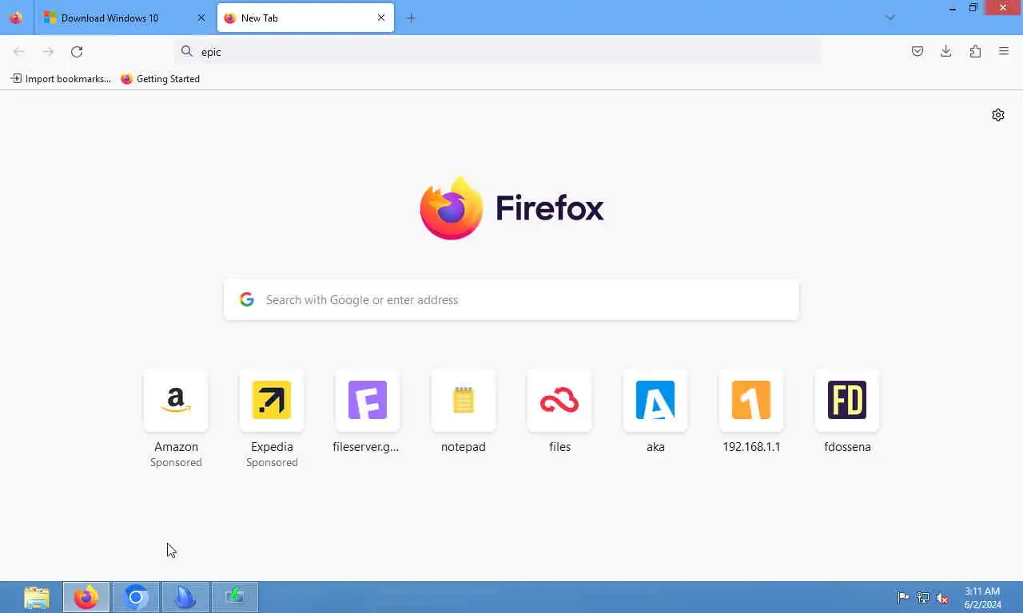The height and width of the screenshot is (613, 1023).
Task: Switch to the Download Windows 10 tab
Action: [124, 18]
